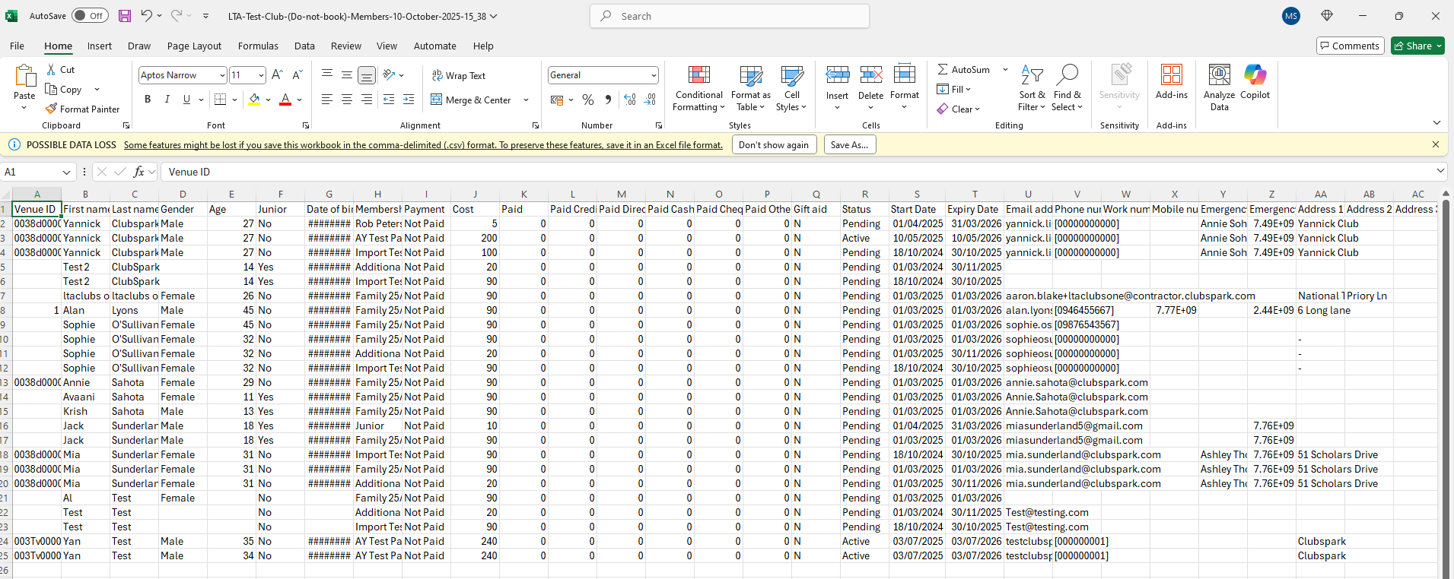This screenshot has width=1454, height=579.
Task: Click the Save As... button
Action: [x=849, y=145]
